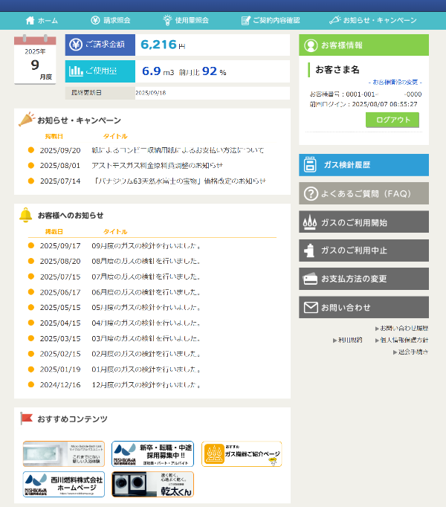Open the ガス機器ご紹介ページ banner
This screenshot has width=446, height=507.
tap(242, 454)
